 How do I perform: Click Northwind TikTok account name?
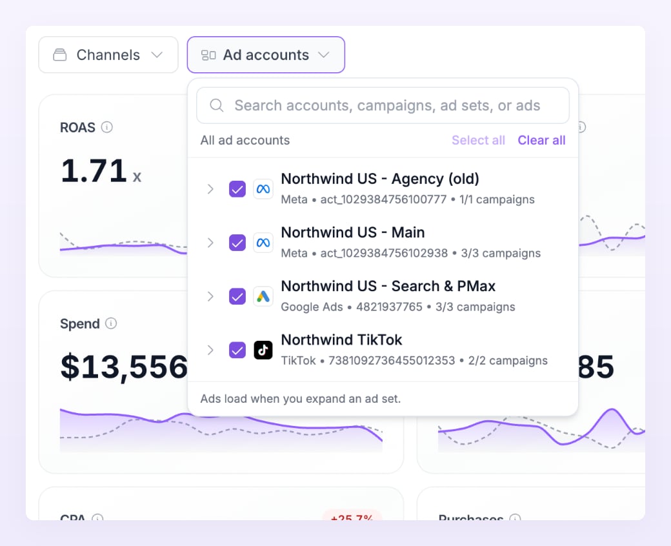click(x=341, y=339)
